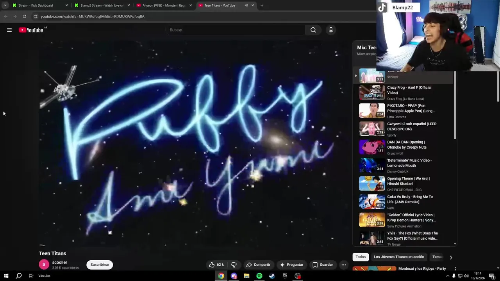
Task: Share the video via Compartir
Action: tap(258, 265)
